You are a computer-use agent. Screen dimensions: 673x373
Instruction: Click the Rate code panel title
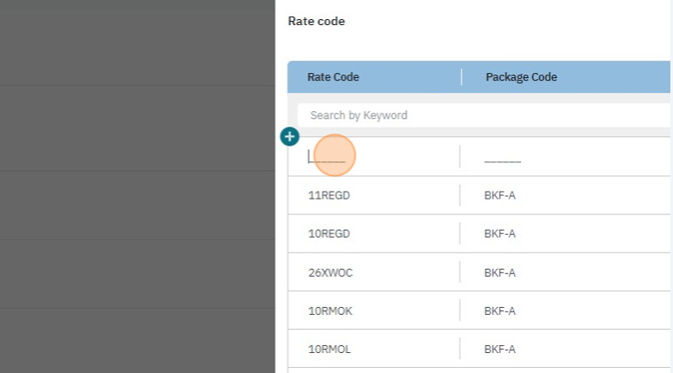click(x=316, y=21)
